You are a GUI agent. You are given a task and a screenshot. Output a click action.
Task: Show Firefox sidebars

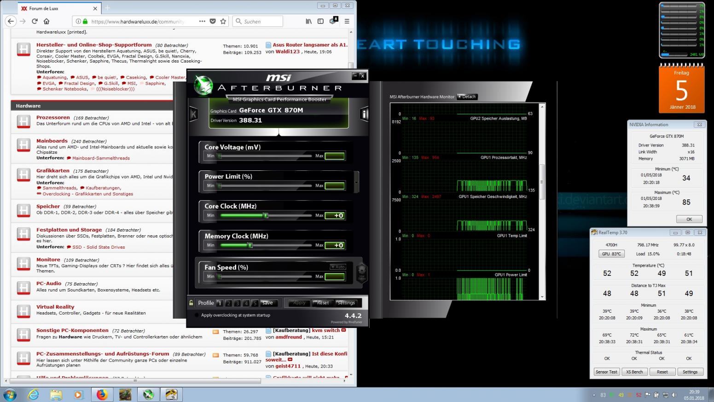[320, 21]
